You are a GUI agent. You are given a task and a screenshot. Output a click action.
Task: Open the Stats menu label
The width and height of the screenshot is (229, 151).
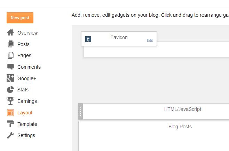[23, 90]
